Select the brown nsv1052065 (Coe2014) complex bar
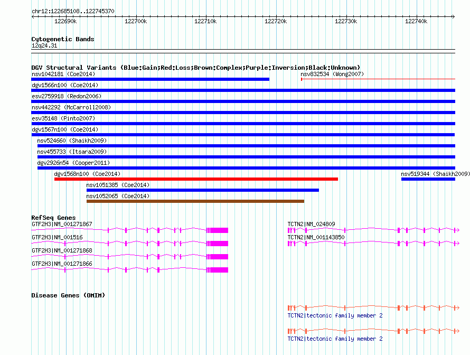The image size is (470, 355). click(195, 201)
